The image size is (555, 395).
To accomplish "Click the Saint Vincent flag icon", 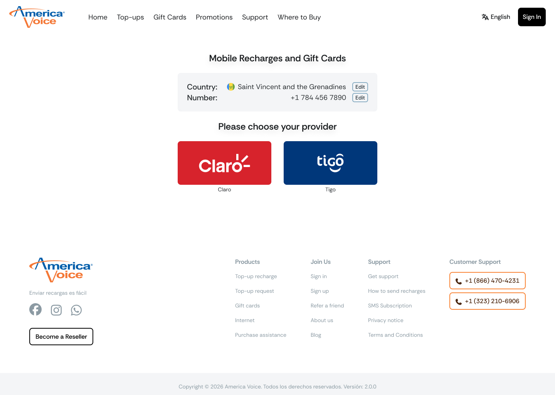I will tap(231, 87).
